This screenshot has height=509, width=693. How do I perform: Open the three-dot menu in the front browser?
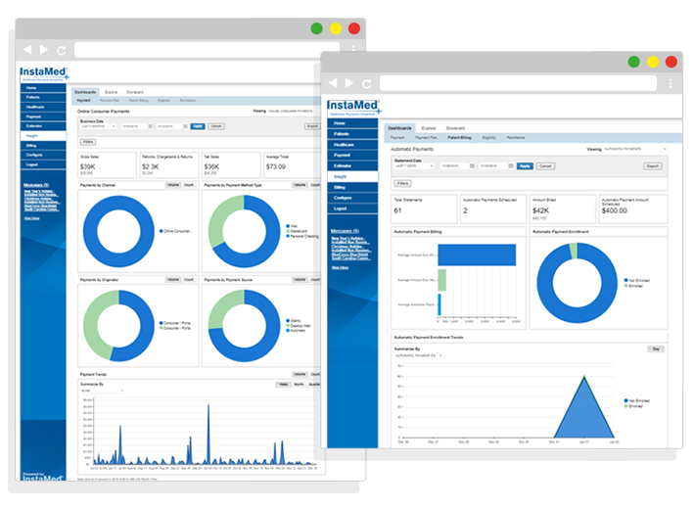tap(670, 84)
